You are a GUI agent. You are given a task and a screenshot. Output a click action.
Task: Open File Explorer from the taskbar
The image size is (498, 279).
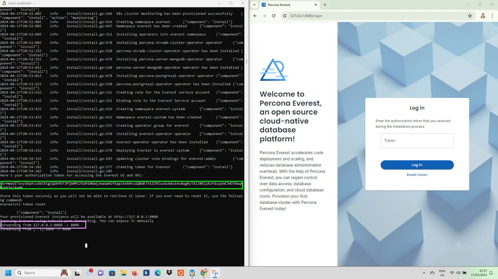[x=123, y=273]
